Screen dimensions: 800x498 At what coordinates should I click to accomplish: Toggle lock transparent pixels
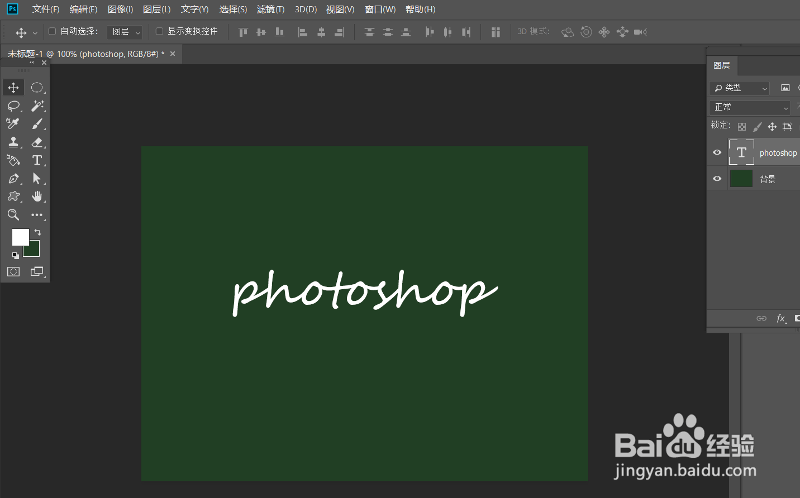[x=742, y=127]
